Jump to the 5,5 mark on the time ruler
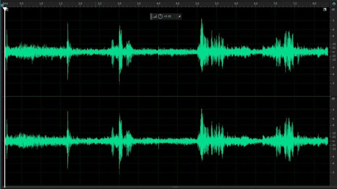Screen dimensions: 337x189 point(217,3)
